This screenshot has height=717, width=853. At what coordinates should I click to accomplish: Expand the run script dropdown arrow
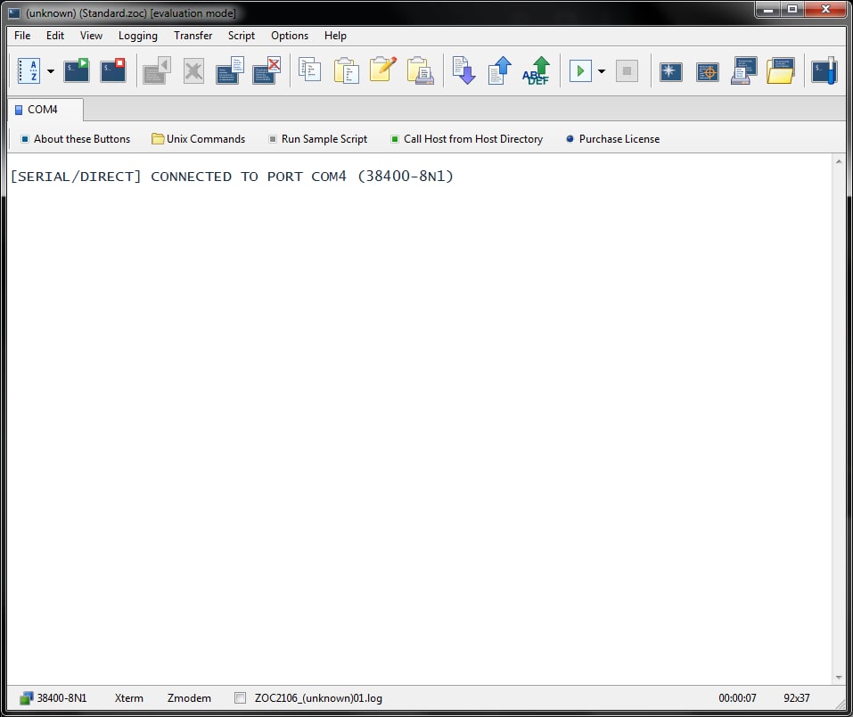coord(602,71)
